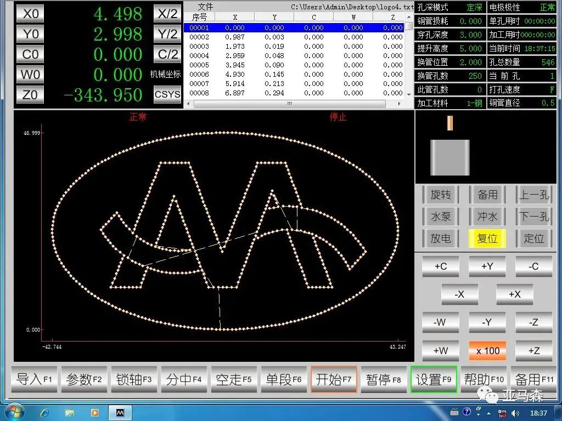Image resolution: width=562 pixels, height=421 pixels.
Task: Zero the Y axis with Y0
Action: (30, 34)
